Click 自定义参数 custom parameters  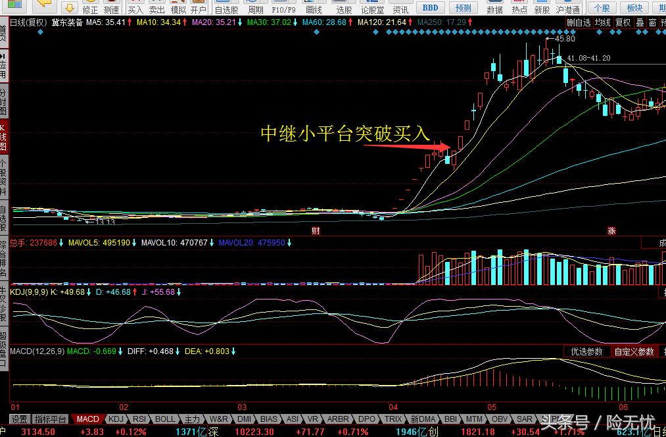634,351
